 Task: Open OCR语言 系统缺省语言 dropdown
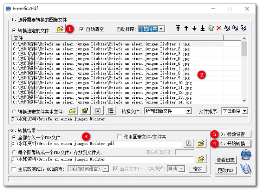click(x=88, y=169)
